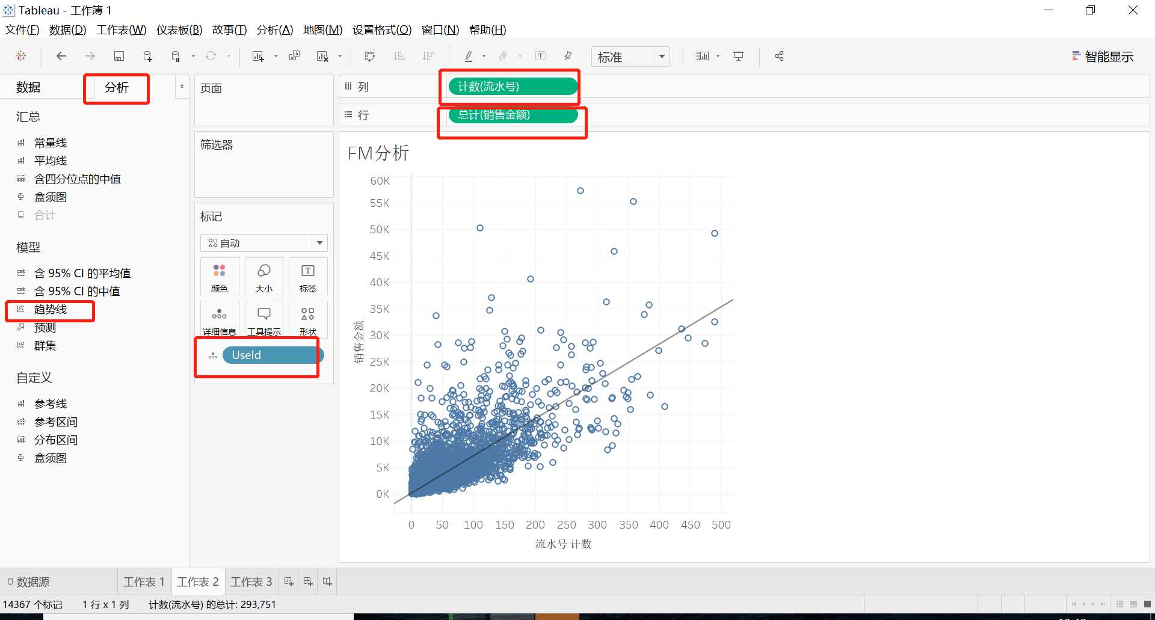Screen dimensions: 1155x620
Task: Expand the show/hide cards dropdown arrow
Action: click(x=718, y=56)
